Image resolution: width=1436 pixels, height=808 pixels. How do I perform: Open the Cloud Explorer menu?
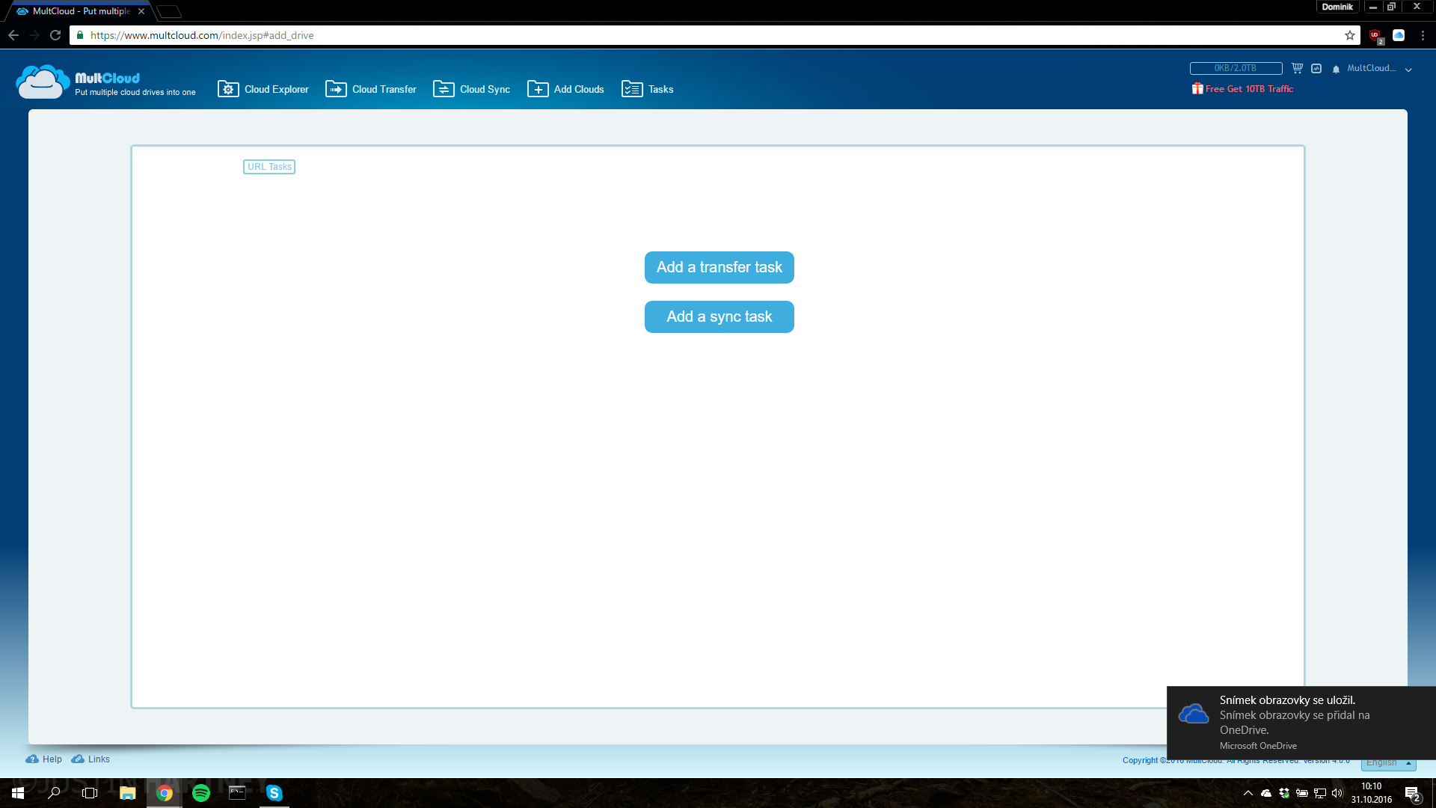point(263,89)
